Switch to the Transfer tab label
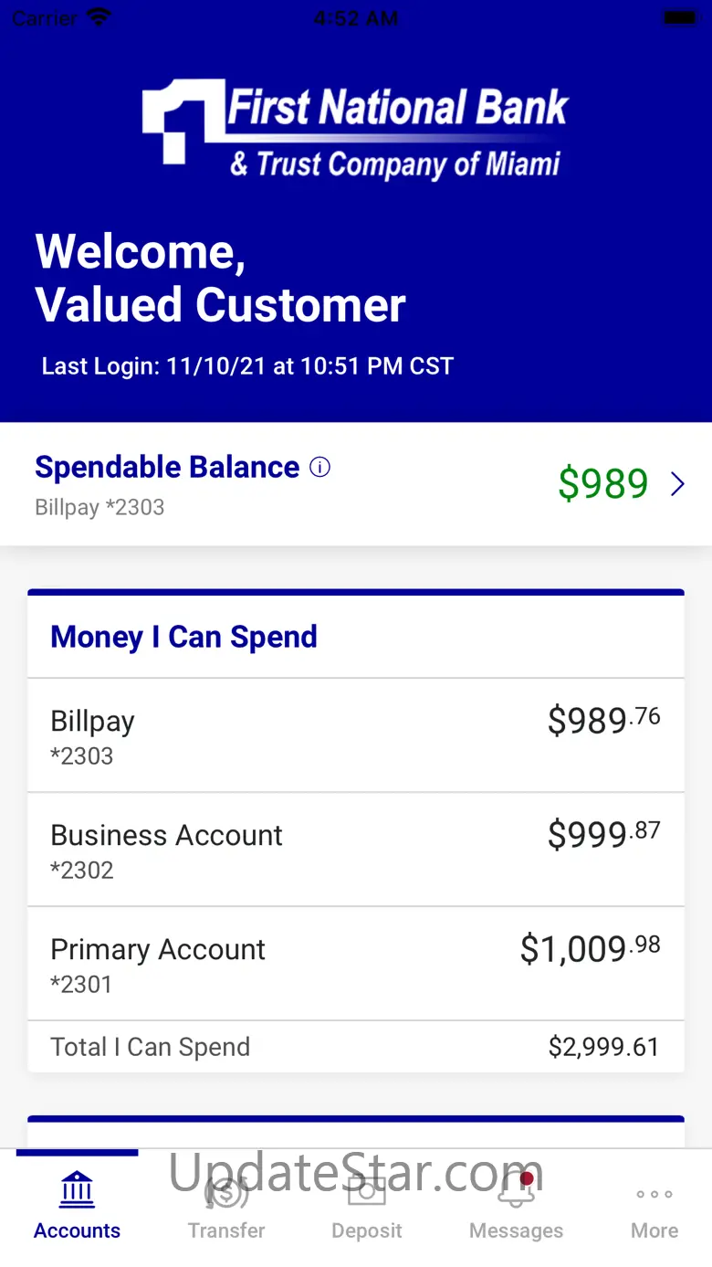 [226, 1230]
